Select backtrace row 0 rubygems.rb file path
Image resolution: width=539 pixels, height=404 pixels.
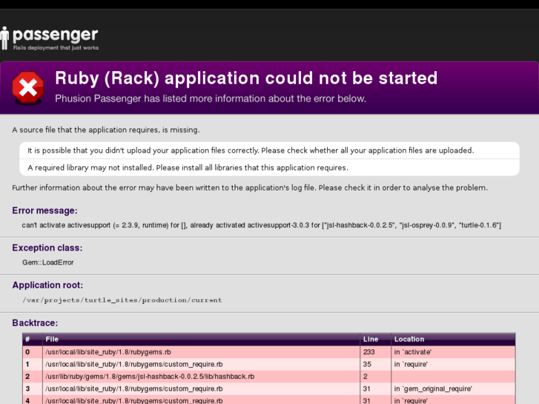point(108,352)
